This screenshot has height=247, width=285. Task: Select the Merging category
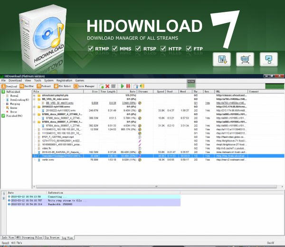[x=13, y=104]
